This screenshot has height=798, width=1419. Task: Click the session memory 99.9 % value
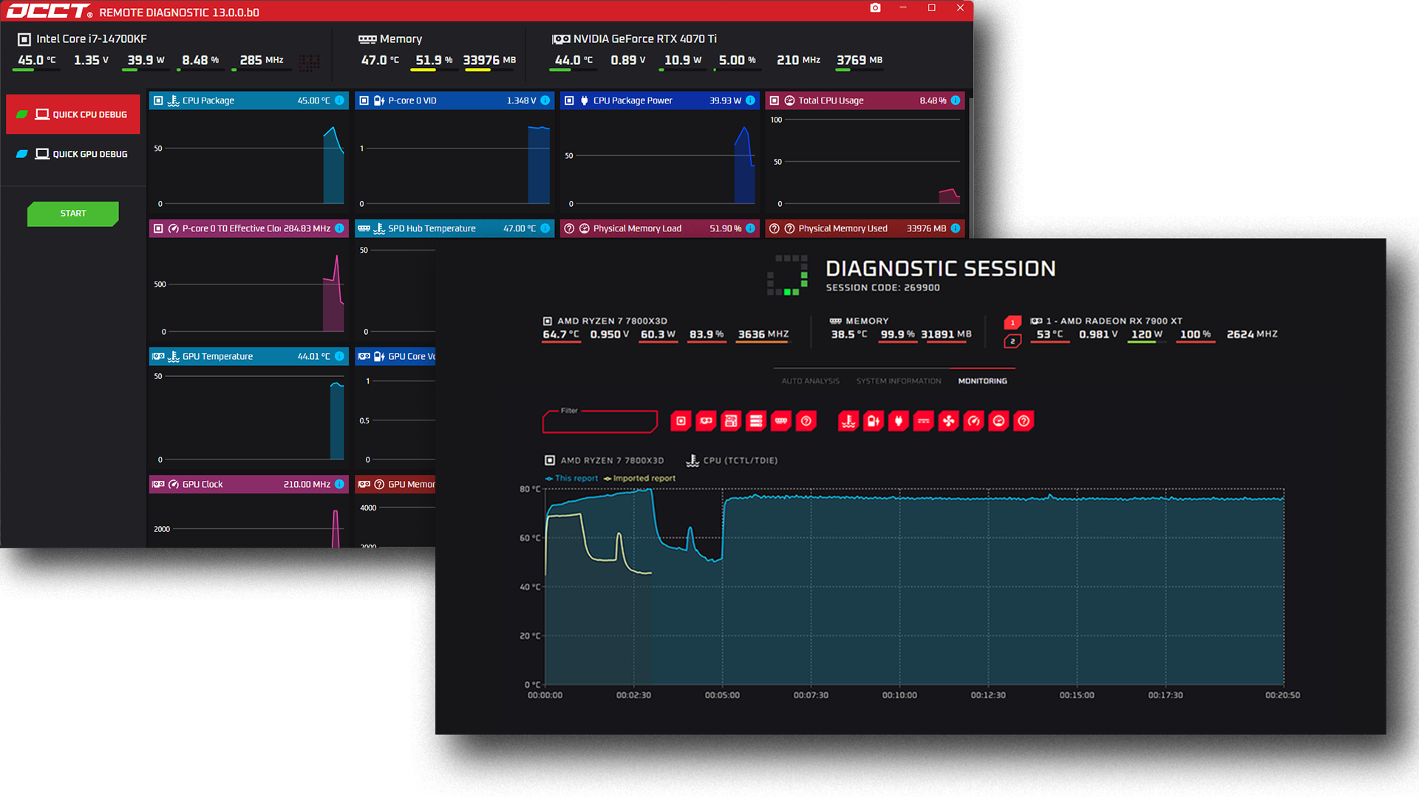point(897,334)
